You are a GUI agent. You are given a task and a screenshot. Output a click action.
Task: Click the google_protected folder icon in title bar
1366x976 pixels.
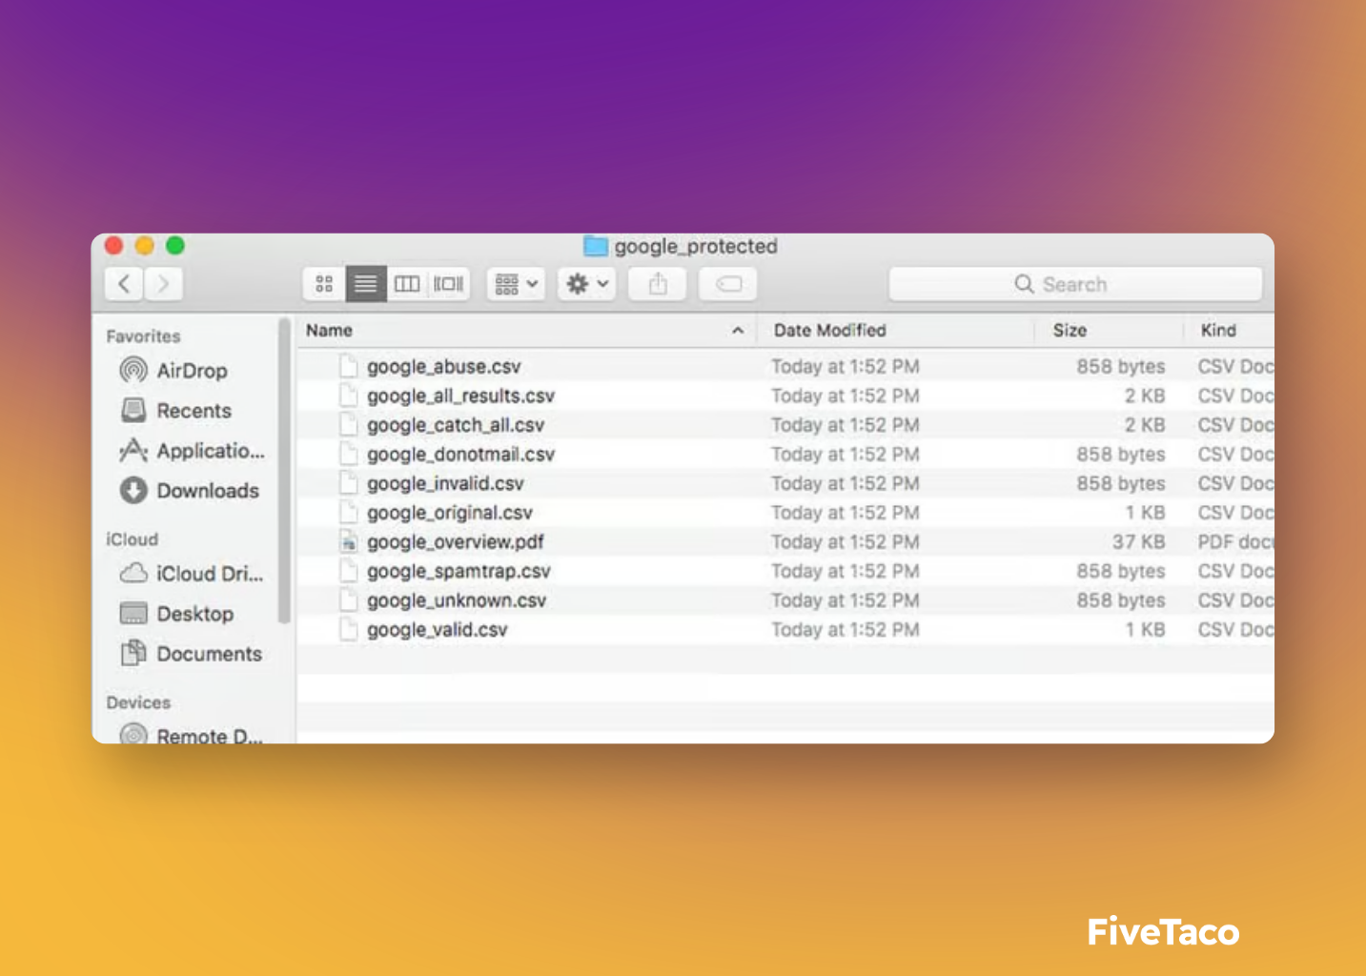pos(596,246)
